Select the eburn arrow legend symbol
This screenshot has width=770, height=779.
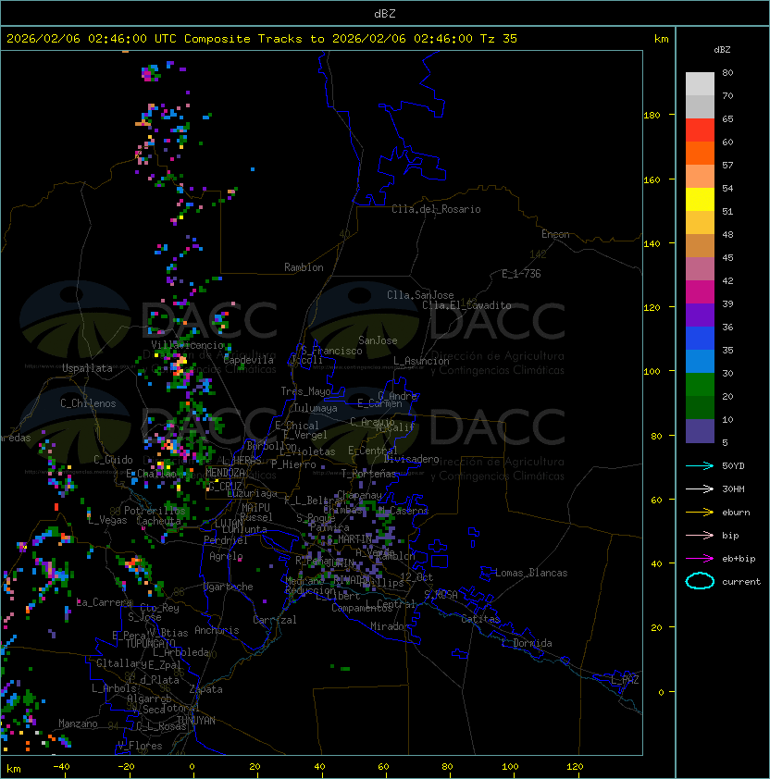[700, 512]
